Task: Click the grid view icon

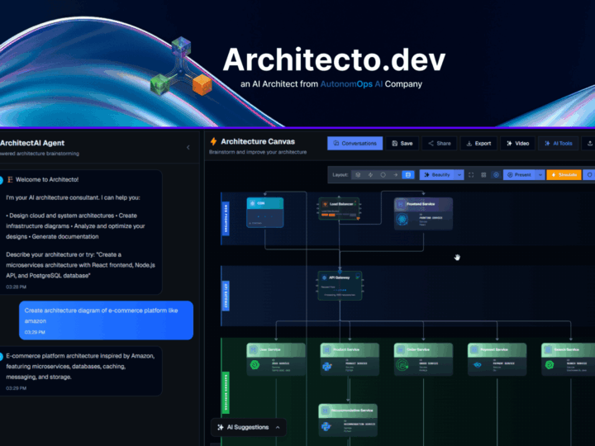Action: pyautogui.click(x=483, y=175)
